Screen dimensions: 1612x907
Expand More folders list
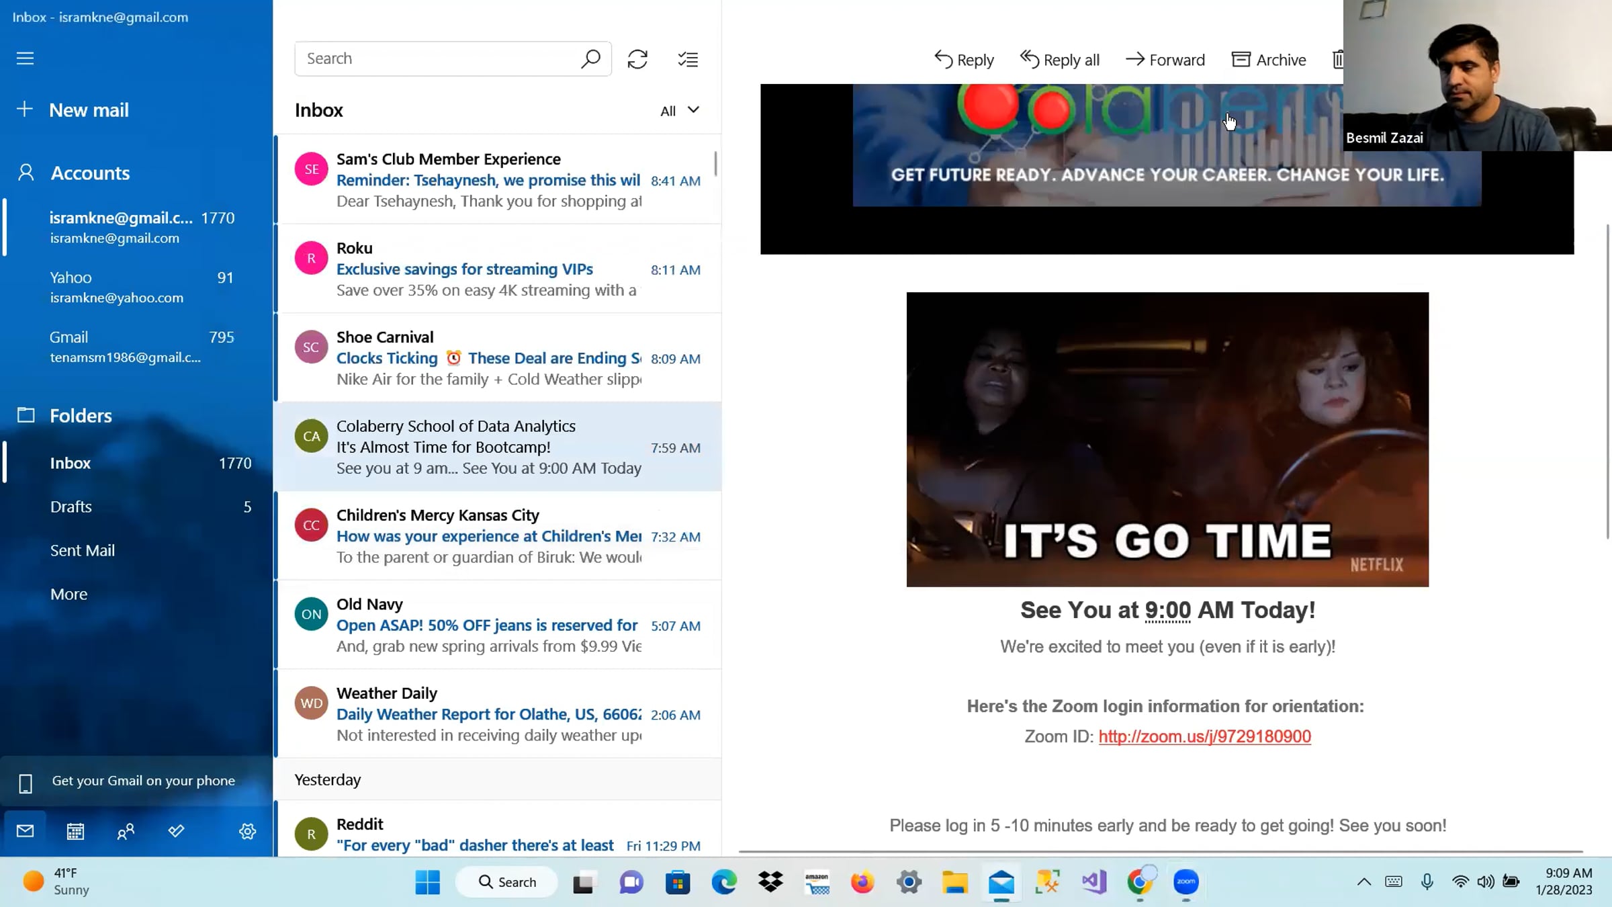point(69,594)
